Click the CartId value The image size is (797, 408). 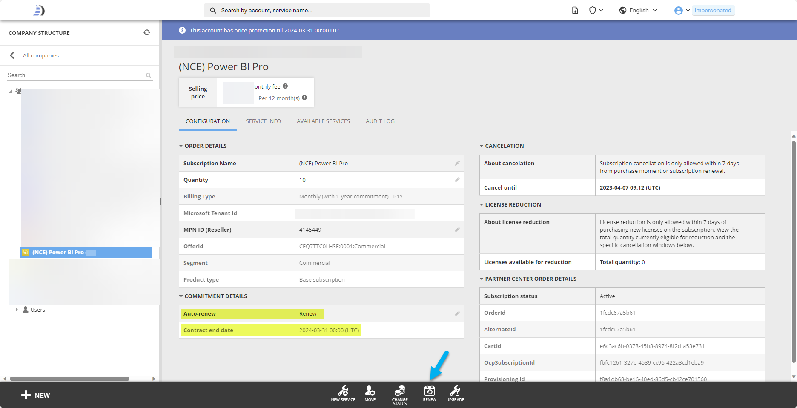[652, 346]
